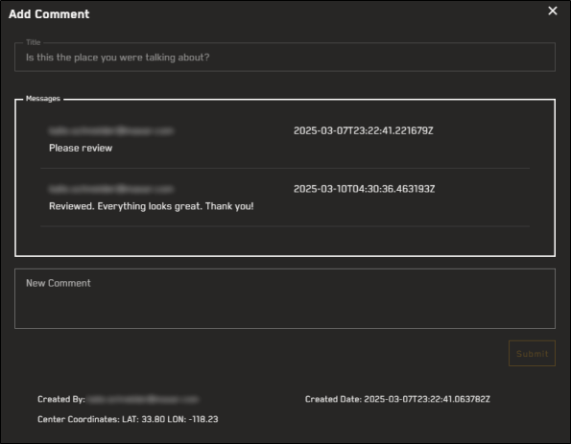Click the 2025-03-10T04:30:36.463193Z message timestamp
This screenshot has width=571, height=444.
coord(364,189)
